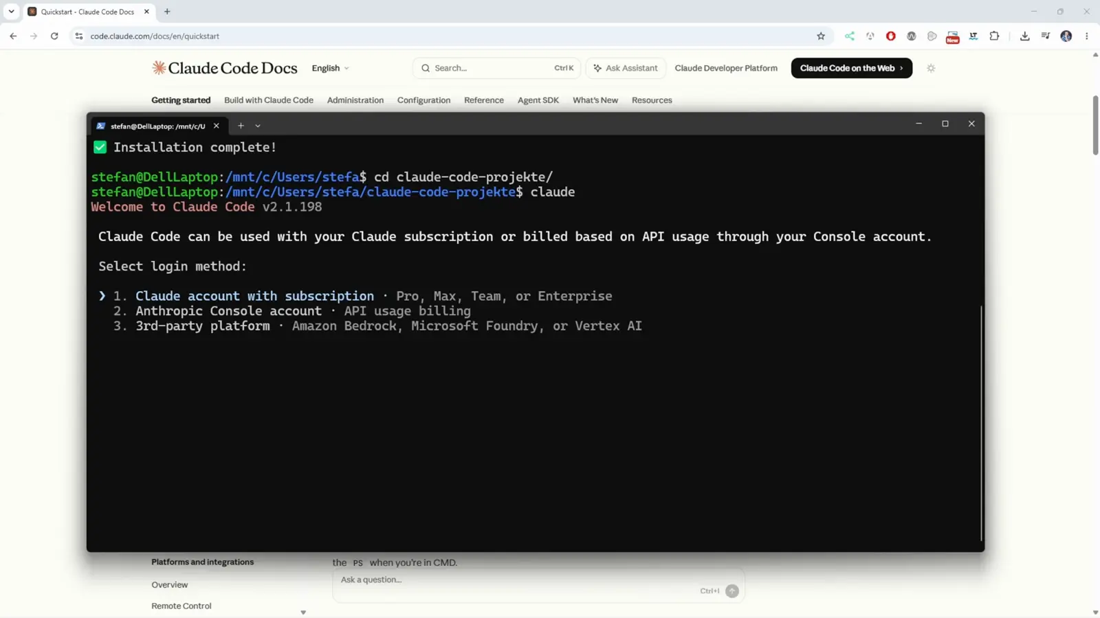Image resolution: width=1100 pixels, height=618 pixels.
Task: Open the Configuration tab
Action: click(x=423, y=100)
